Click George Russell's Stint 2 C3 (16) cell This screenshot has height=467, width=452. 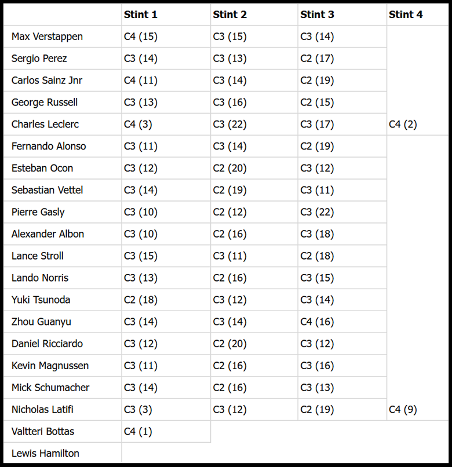click(254, 102)
